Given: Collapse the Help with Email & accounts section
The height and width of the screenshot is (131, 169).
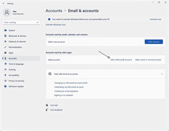Looking at the screenshot, I should (x=162, y=74).
